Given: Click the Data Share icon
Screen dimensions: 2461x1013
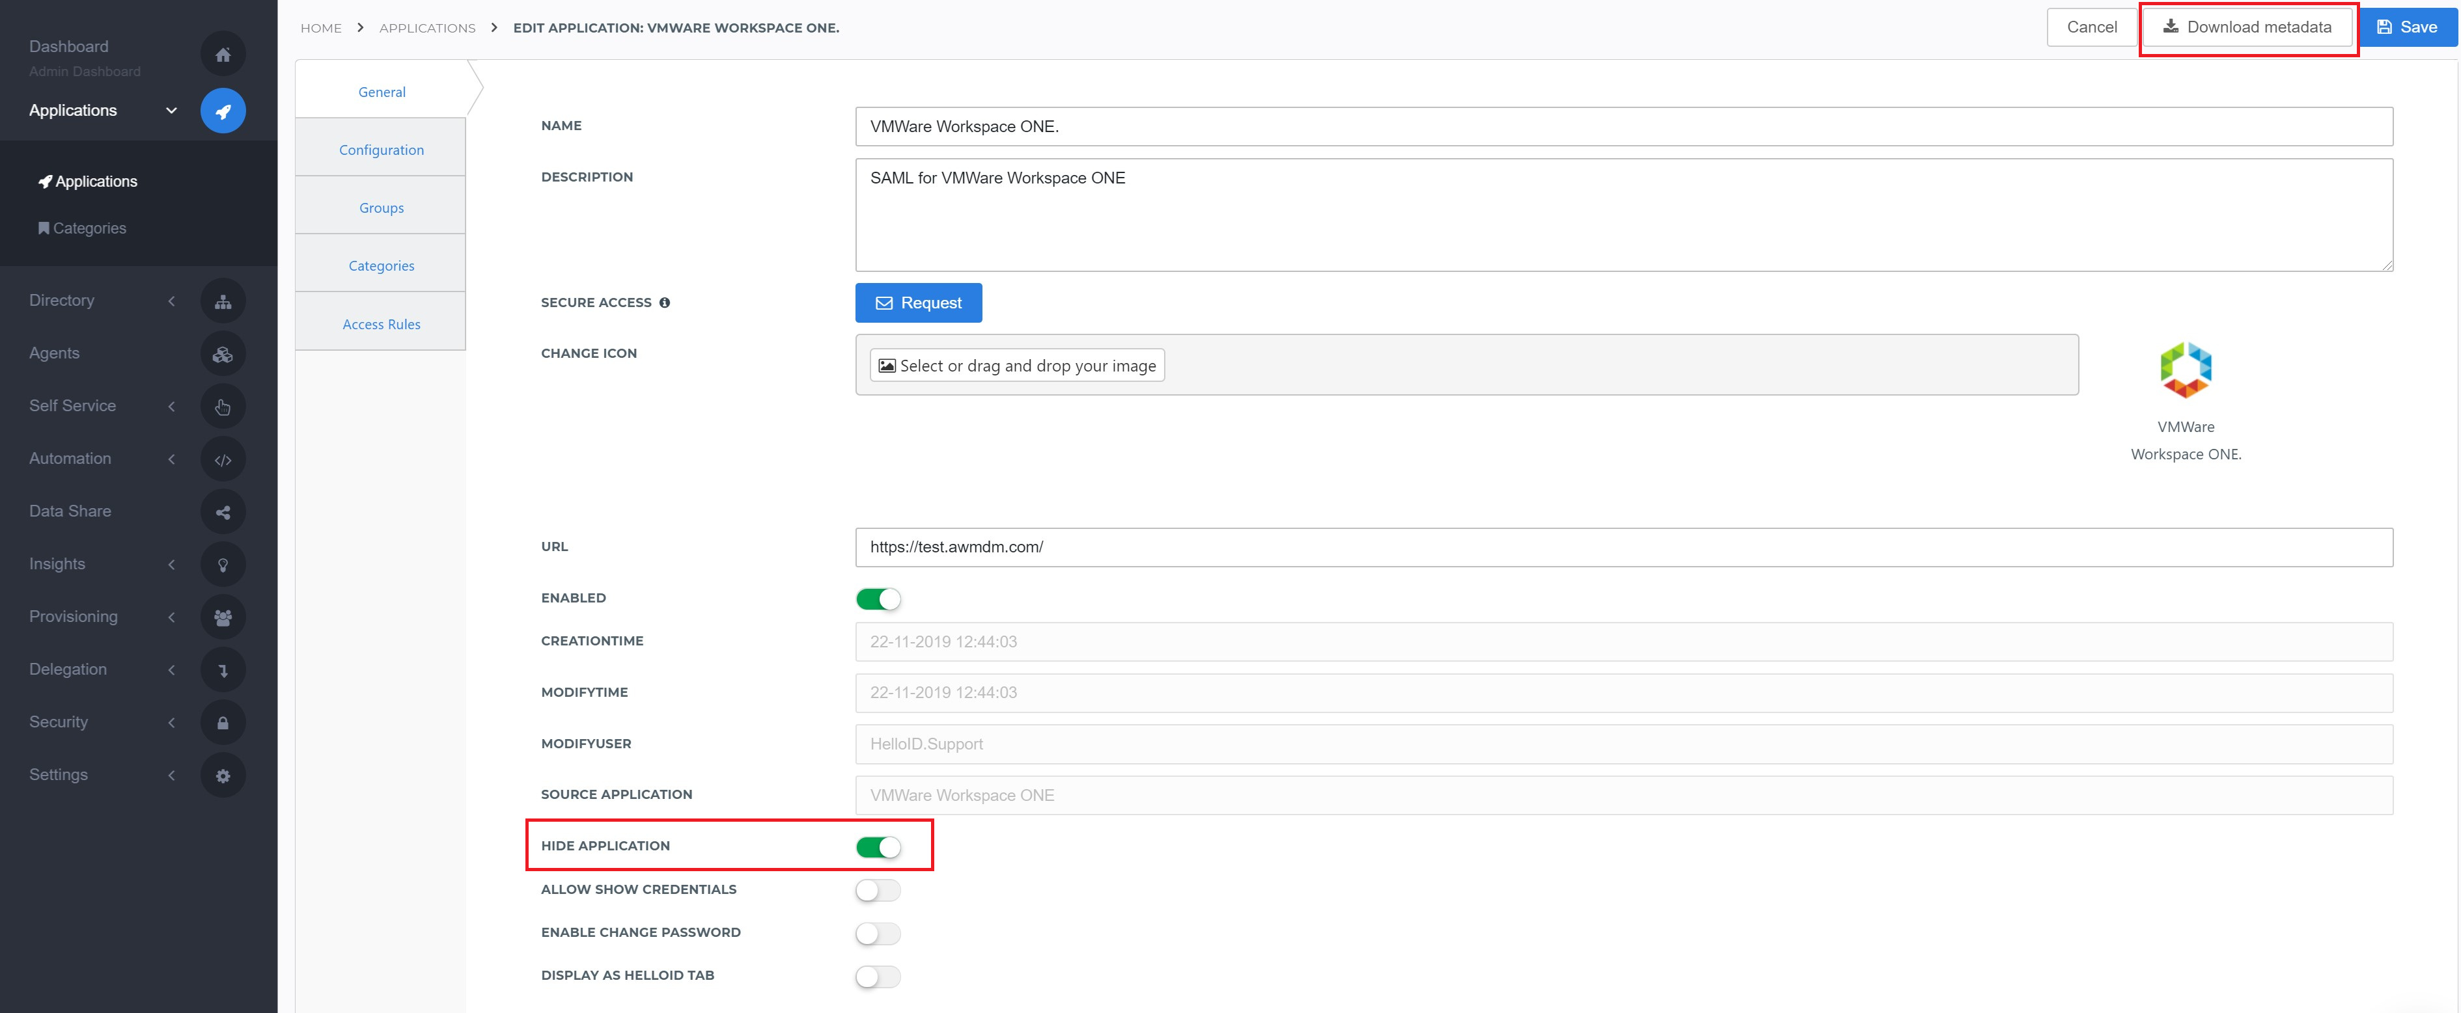Looking at the screenshot, I should pos(223,513).
